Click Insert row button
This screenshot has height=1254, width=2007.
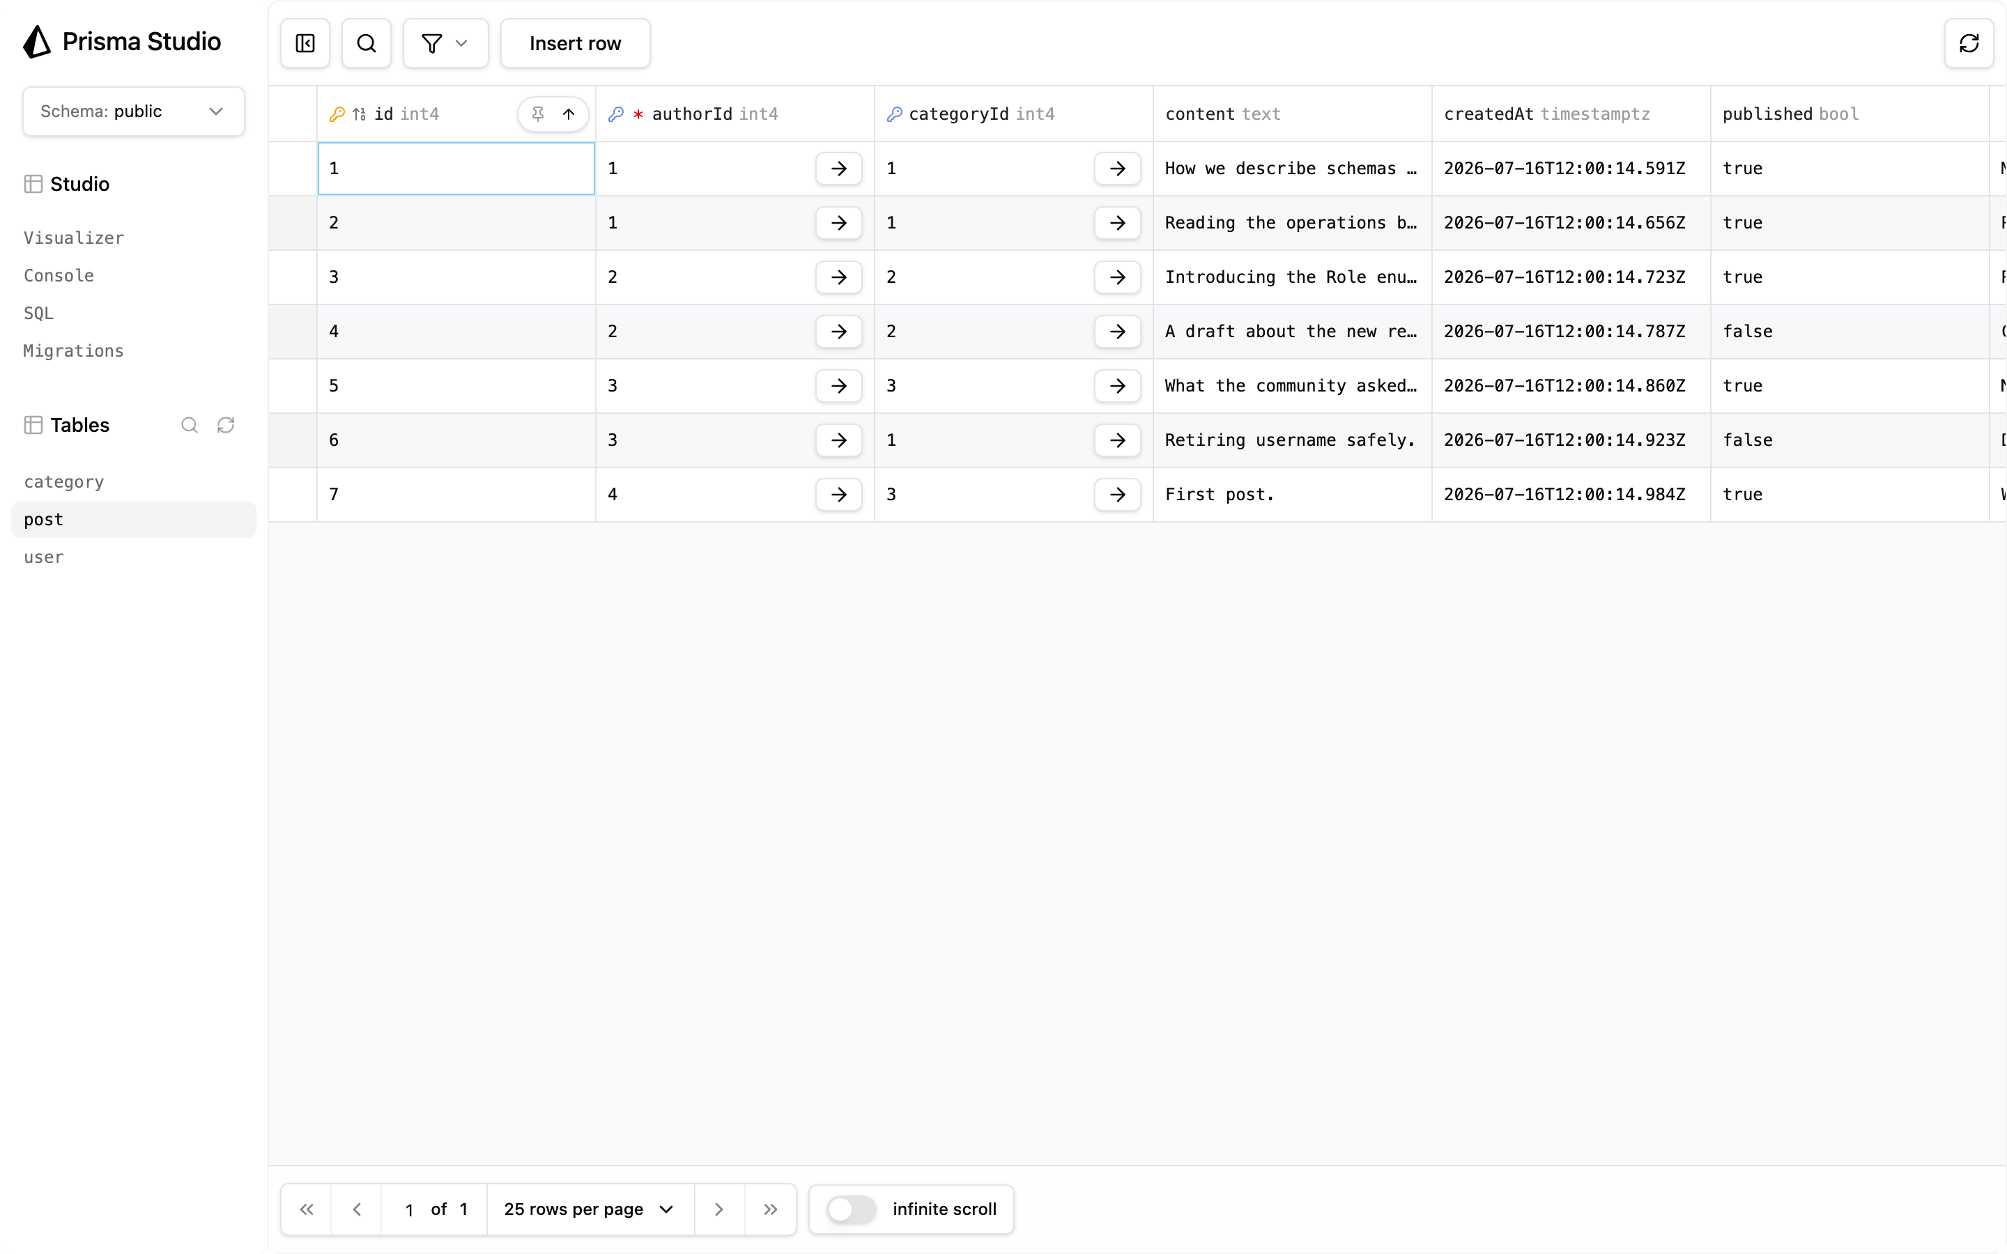pos(575,43)
